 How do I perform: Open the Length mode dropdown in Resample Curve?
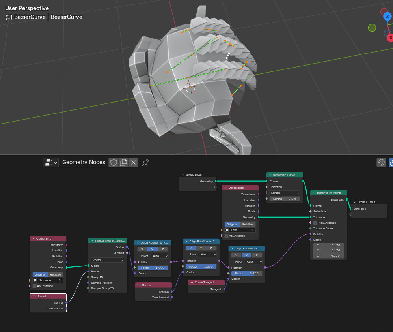click(x=285, y=193)
